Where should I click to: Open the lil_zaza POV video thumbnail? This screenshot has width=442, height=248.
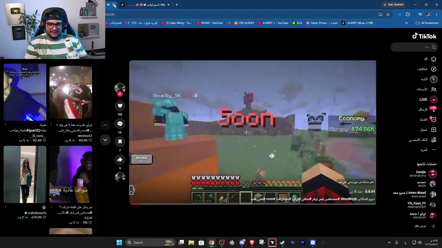point(25,92)
